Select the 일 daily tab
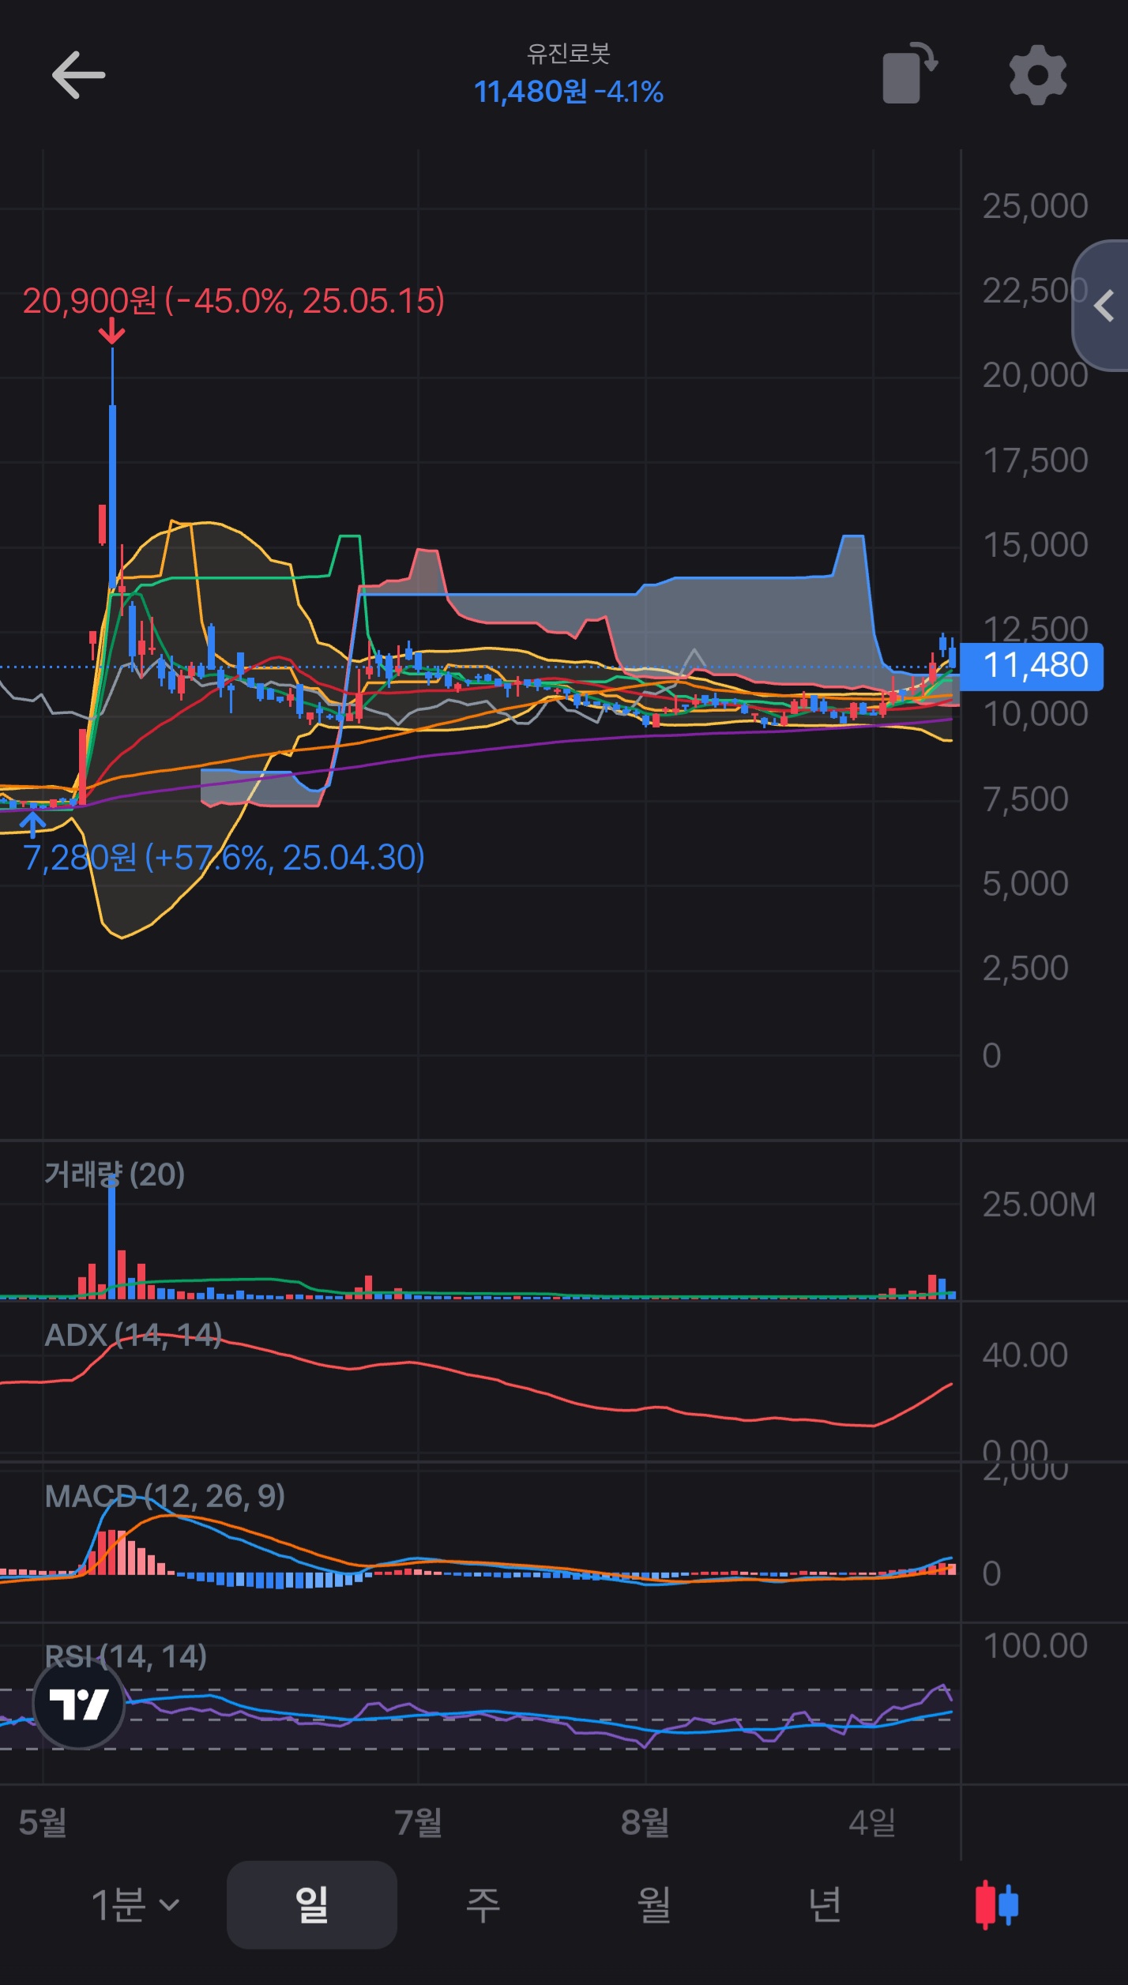Viewport: 1128px width, 1985px height. click(311, 1904)
